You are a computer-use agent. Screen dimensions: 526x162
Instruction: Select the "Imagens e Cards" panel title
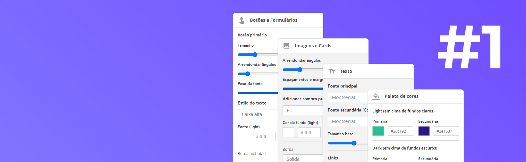[x=313, y=46]
